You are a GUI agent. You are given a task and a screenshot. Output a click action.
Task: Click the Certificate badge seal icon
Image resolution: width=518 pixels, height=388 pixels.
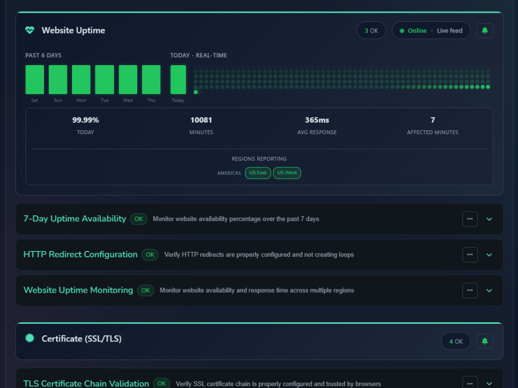coord(30,338)
